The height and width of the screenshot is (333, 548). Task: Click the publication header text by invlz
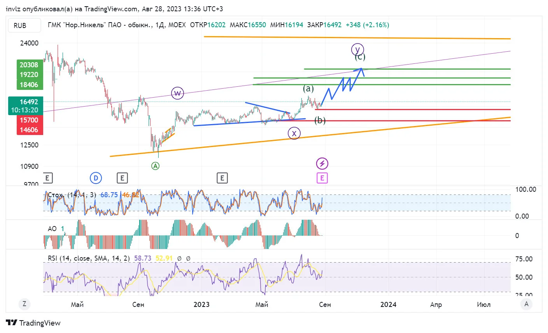tap(114, 9)
